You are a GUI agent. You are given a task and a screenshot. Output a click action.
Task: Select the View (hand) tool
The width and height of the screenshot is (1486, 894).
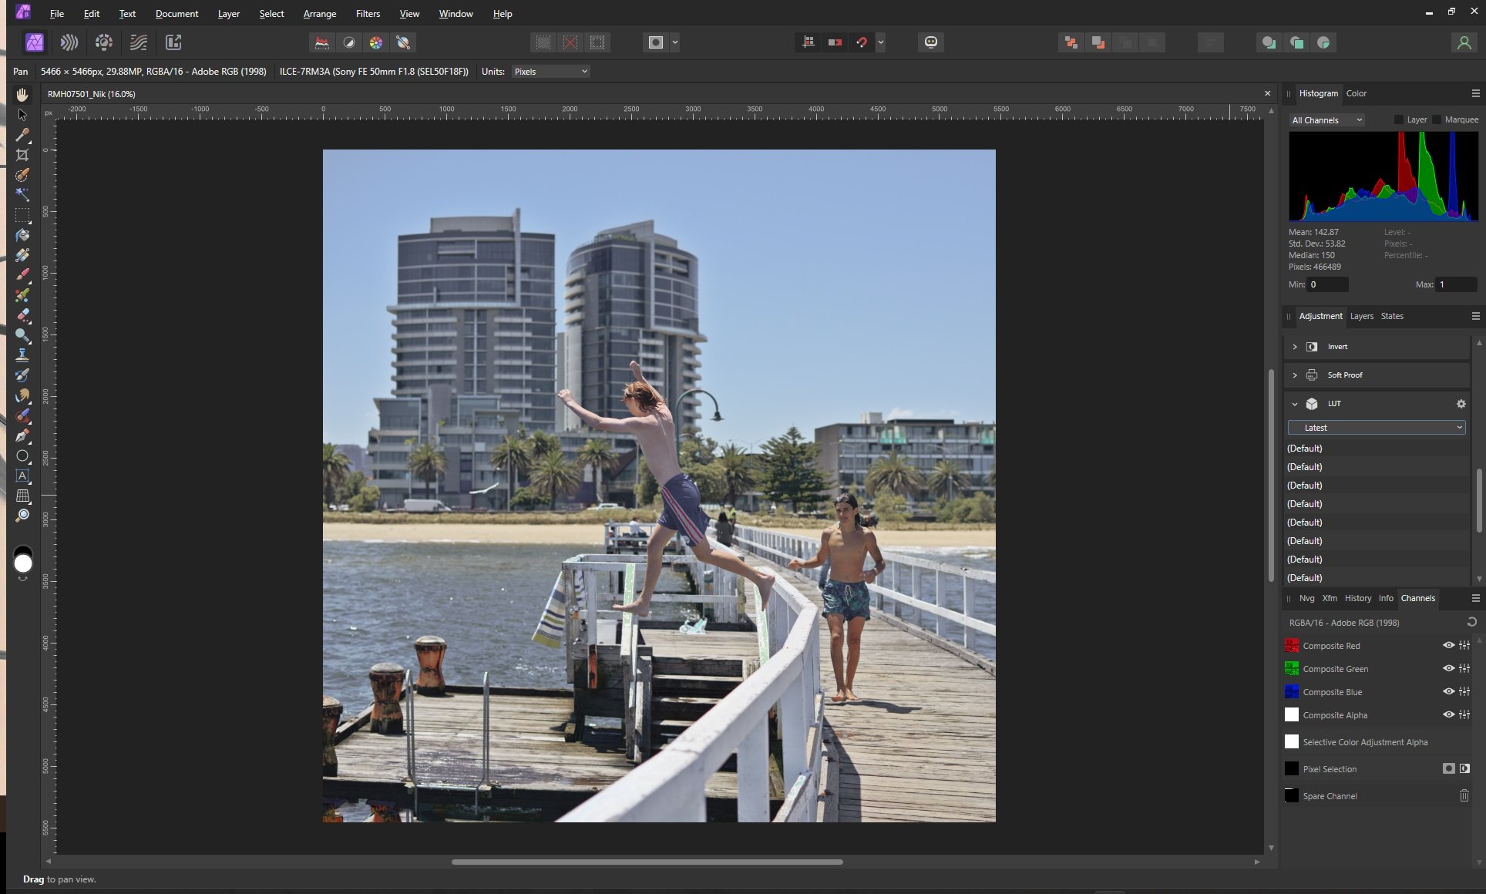pyautogui.click(x=22, y=95)
